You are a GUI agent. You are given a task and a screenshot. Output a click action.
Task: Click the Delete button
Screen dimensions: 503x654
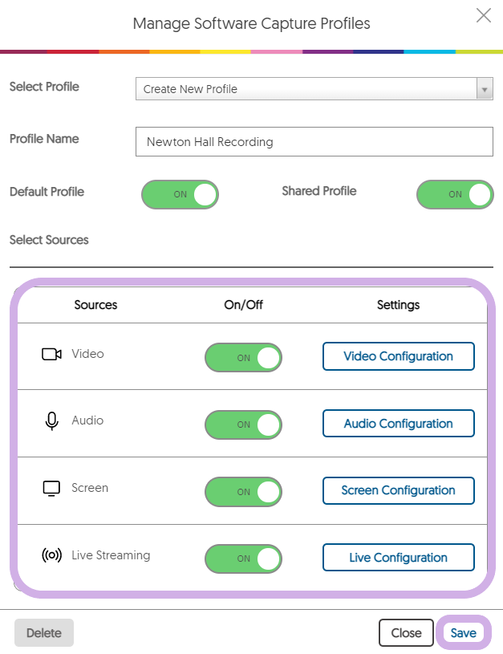[44, 632]
